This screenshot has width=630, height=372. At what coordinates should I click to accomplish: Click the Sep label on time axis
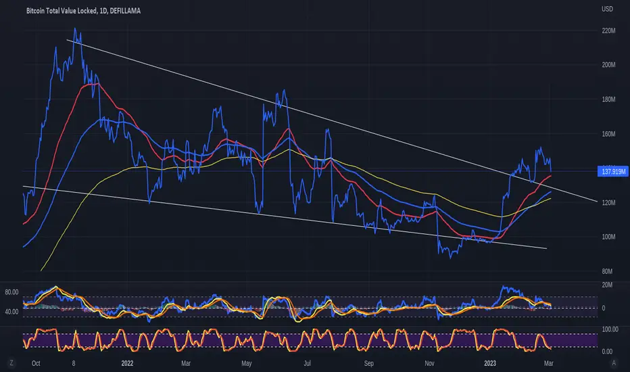coord(368,363)
